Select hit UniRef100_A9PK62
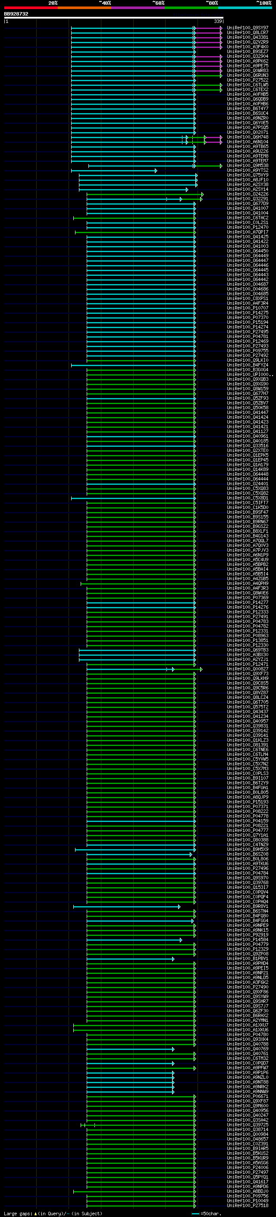The height and width of the screenshot is (1217, 276). tap(248, 61)
